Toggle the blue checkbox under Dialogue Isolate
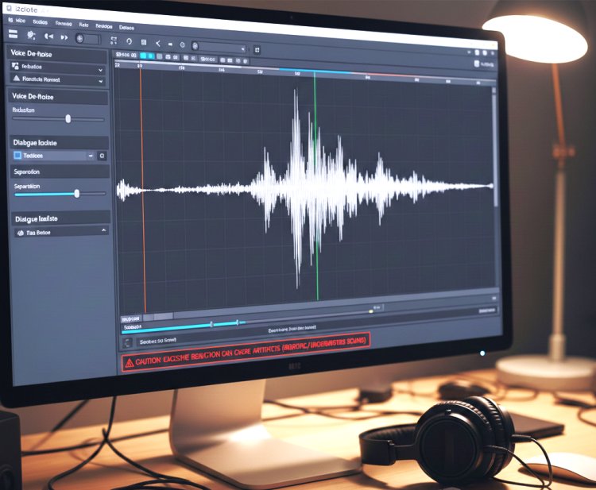 (x=17, y=156)
